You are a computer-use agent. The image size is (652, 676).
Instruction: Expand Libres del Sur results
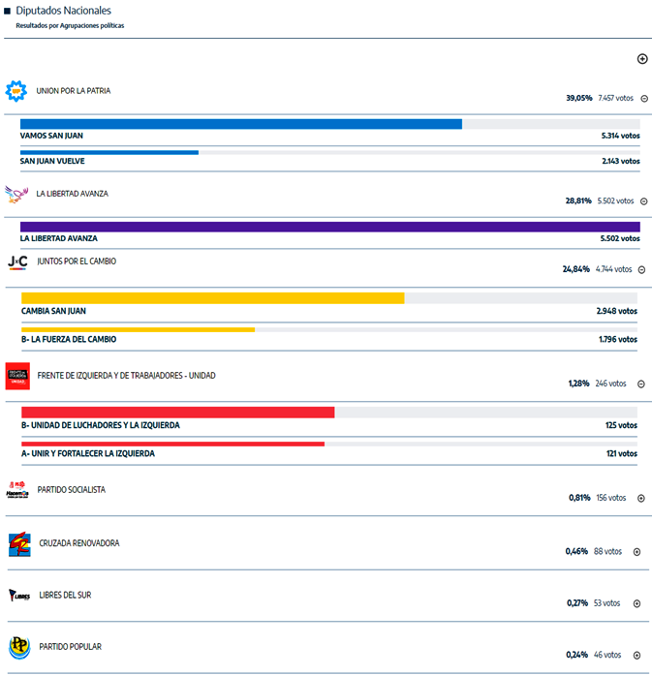(636, 603)
